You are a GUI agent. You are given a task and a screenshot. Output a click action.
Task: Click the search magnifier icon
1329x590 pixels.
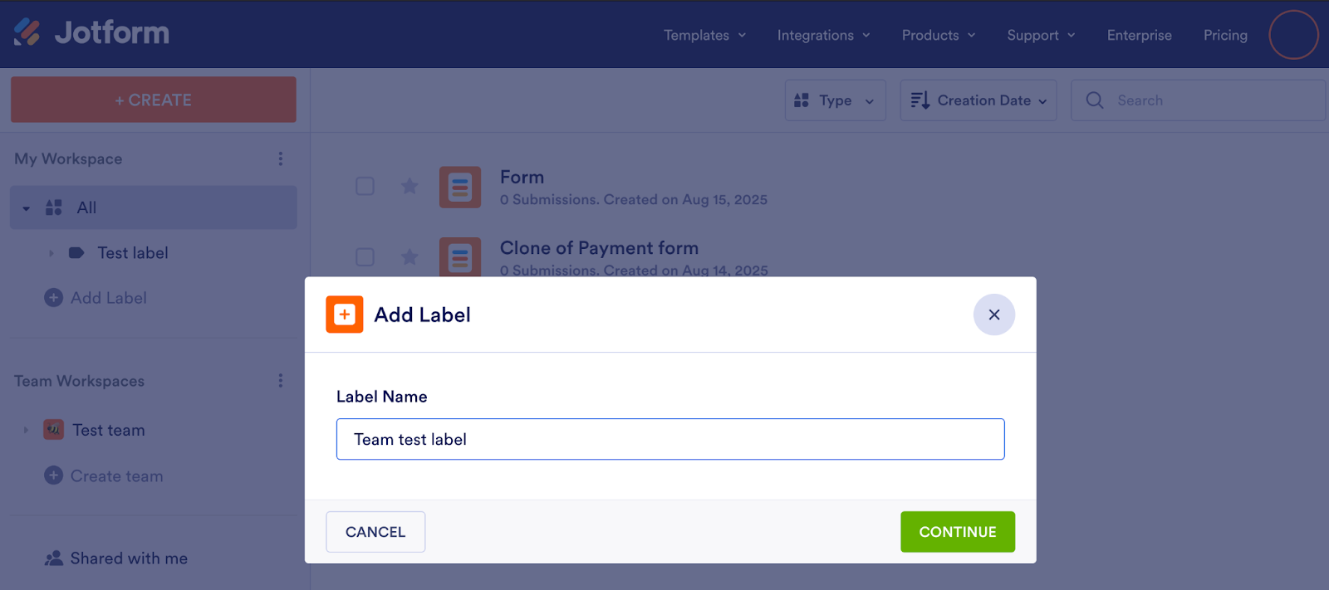[1095, 100]
